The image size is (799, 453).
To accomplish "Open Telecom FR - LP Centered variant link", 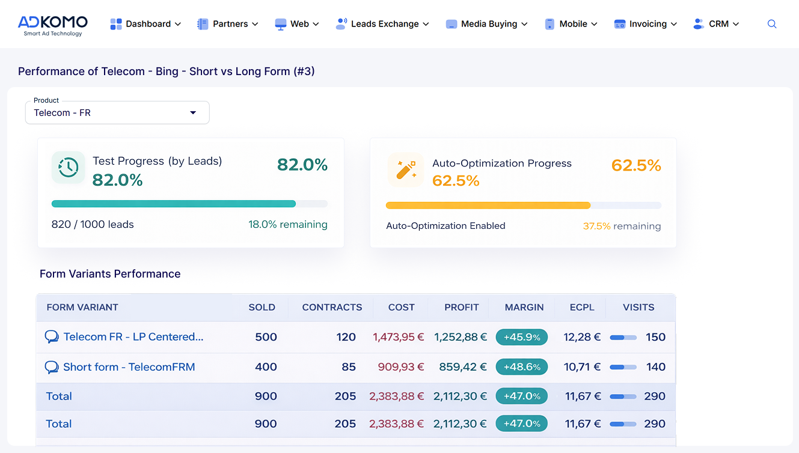I will [133, 337].
